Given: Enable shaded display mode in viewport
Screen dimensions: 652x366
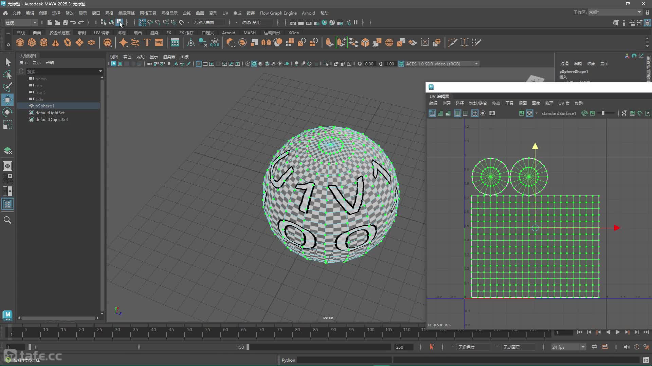Looking at the screenshot, I should (x=254, y=63).
